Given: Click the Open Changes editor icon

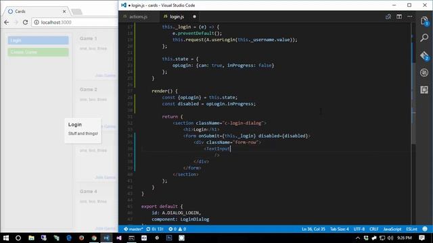Looking at the screenshot, I should pyautogui.click(x=388, y=16).
